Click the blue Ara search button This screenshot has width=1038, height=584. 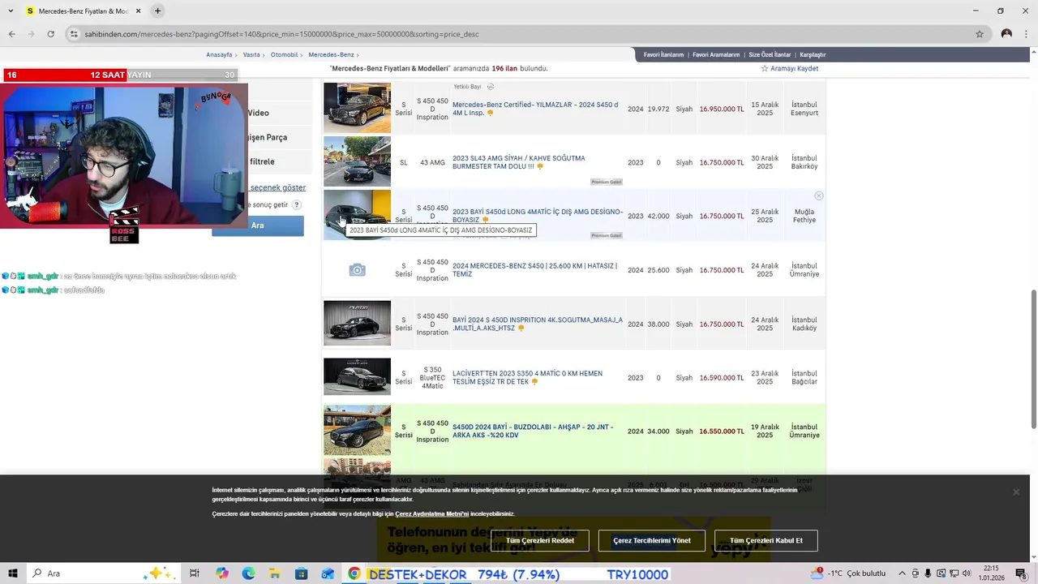tap(258, 225)
